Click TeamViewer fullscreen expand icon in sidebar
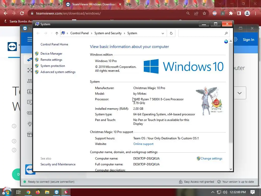The image size is (261, 196). pos(30,70)
